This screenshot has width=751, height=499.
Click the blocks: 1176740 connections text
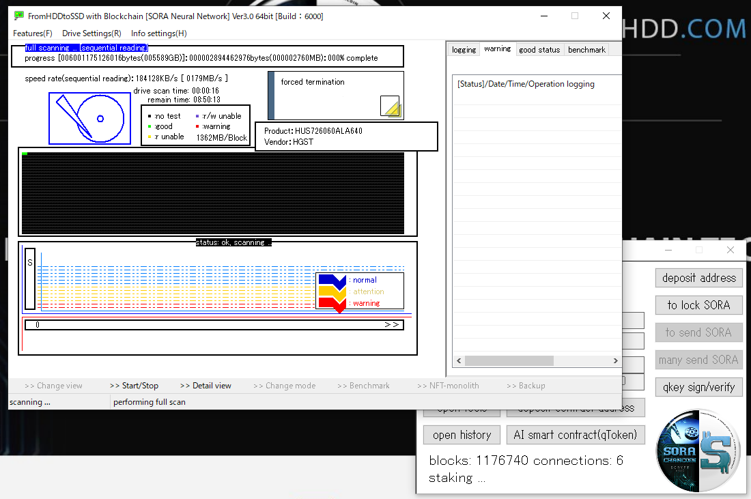(526, 460)
